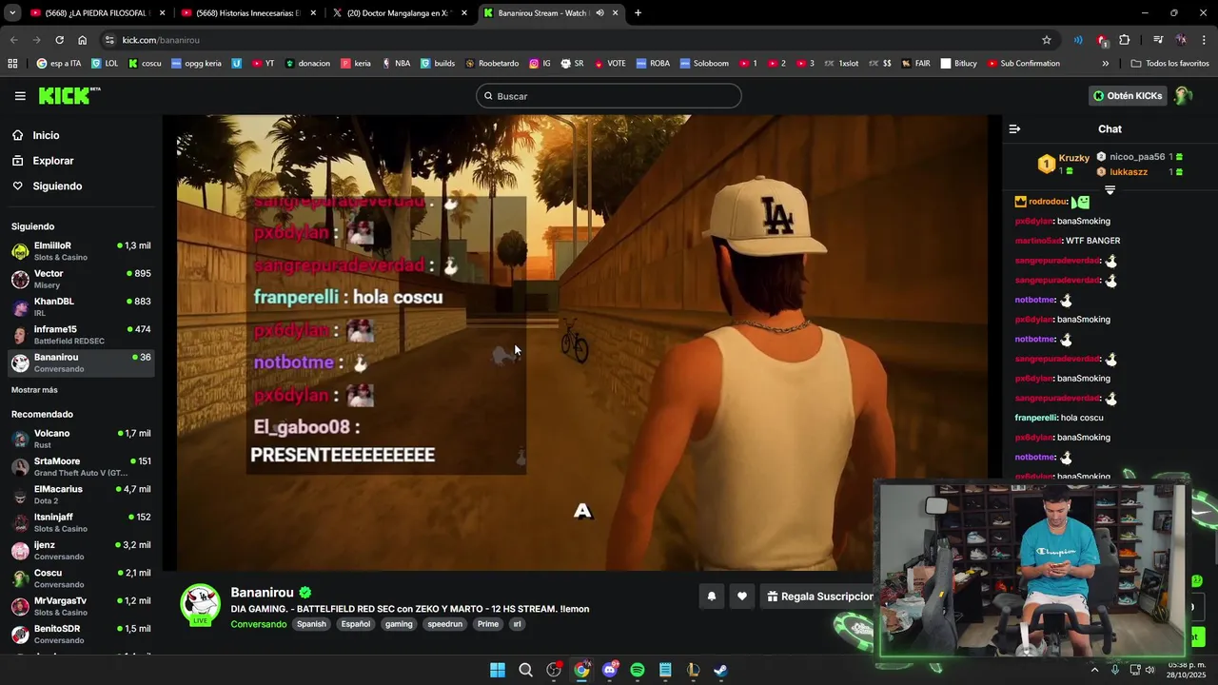Click Regala Suscripciones button
Screen dimensions: 1218x685
pyautogui.click(x=819, y=597)
